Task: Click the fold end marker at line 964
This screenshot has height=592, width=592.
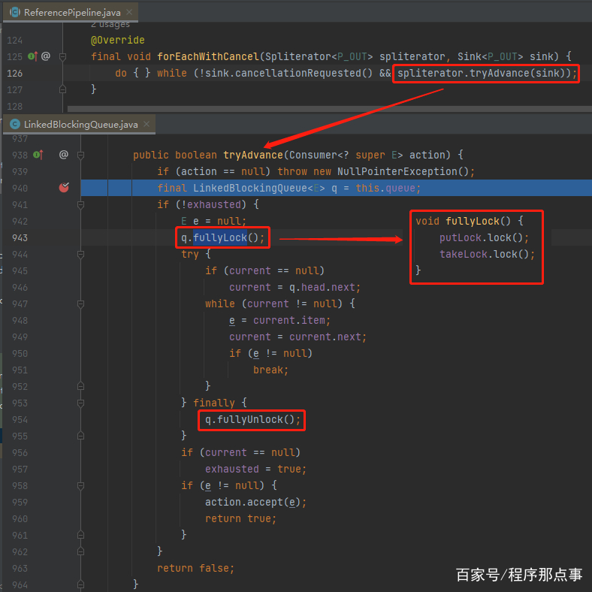Action: point(80,584)
